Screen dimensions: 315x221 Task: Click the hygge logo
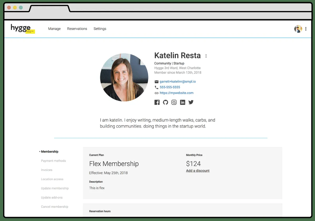coord(23,28)
